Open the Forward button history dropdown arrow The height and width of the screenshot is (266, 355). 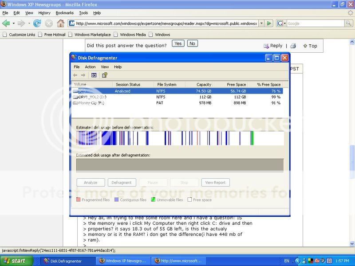tap(28, 23)
